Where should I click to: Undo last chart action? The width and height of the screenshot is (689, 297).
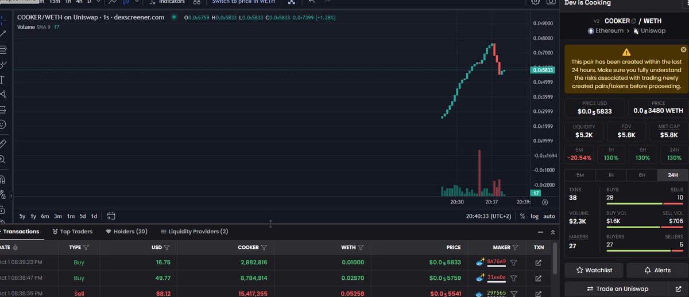coord(311,2)
